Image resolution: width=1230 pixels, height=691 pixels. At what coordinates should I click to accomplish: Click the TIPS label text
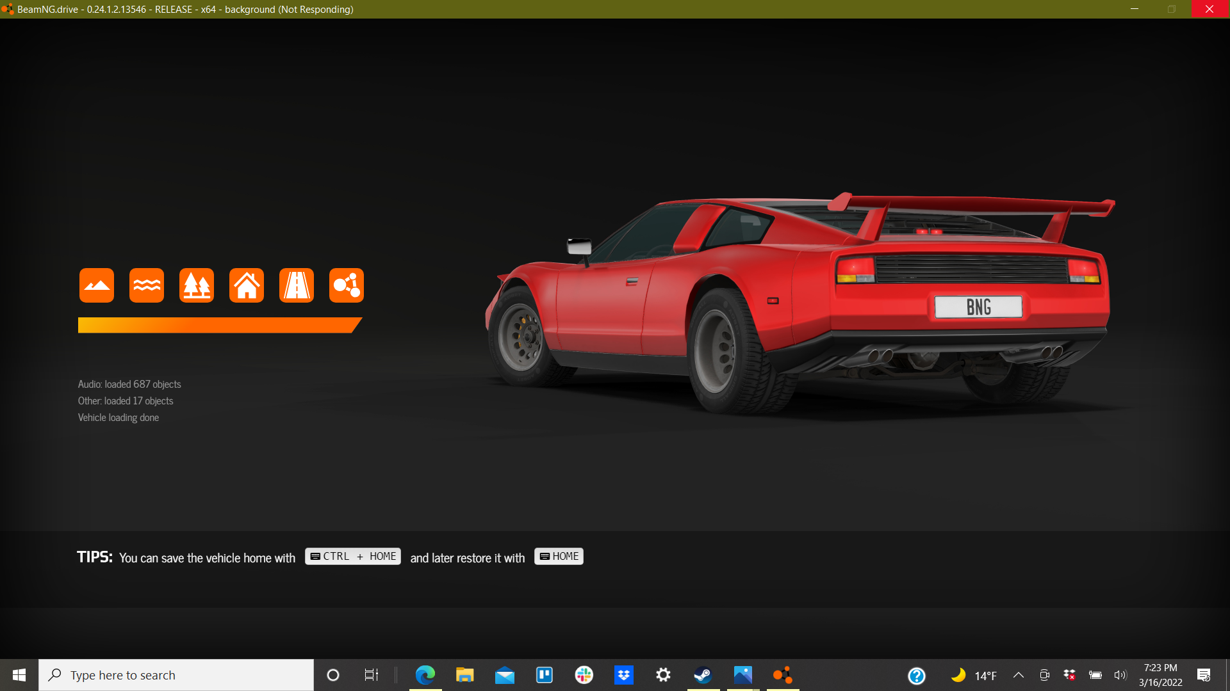point(95,557)
